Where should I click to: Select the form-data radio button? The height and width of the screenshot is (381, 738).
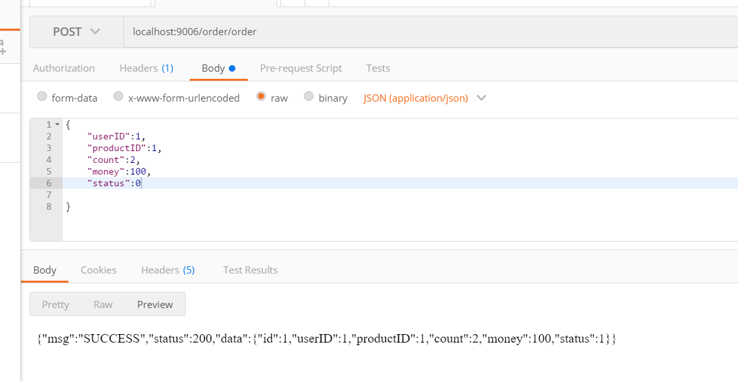click(42, 96)
